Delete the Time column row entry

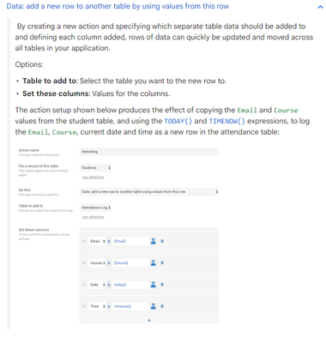[162, 306]
